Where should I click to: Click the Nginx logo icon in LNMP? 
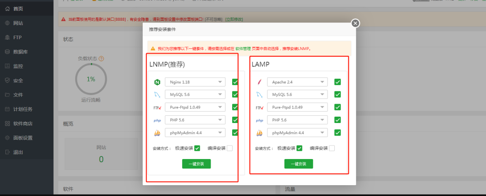tap(157, 82)
